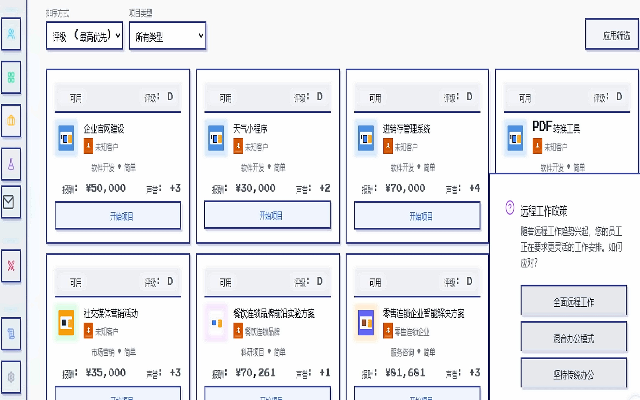Screen dimensions: 640x400
Task: Start the 企业官网建设 project
Action: click(118, 215)
